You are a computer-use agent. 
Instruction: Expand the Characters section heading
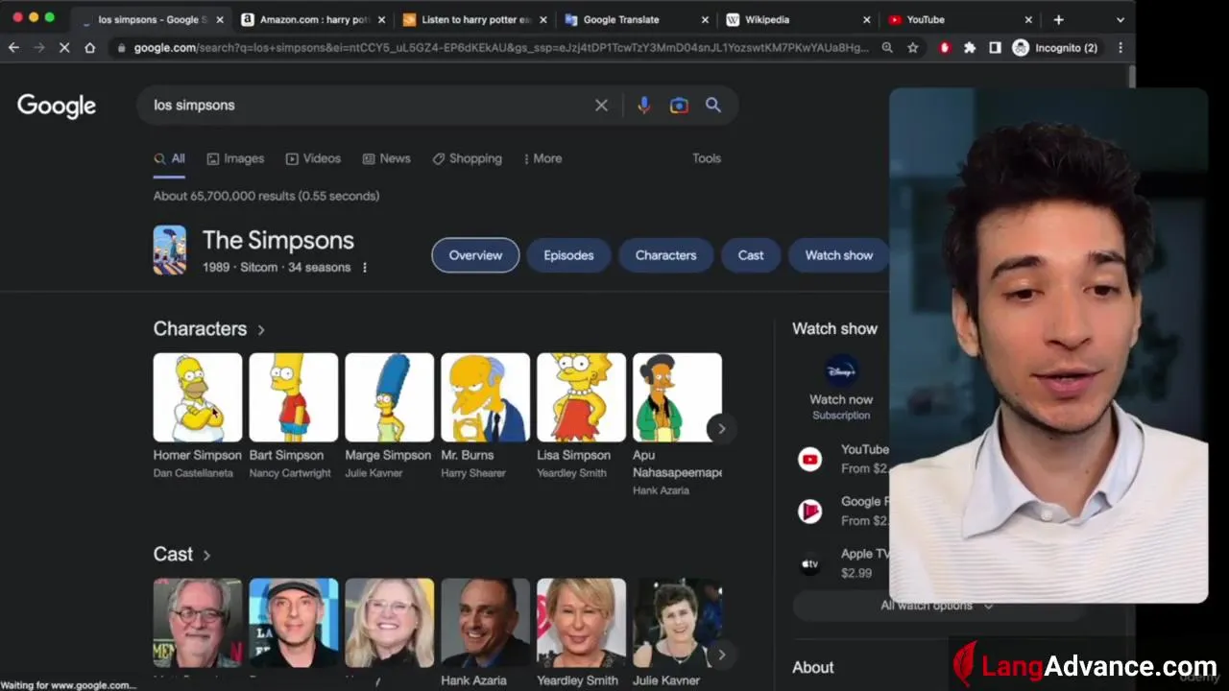click(x=209, y=329)
